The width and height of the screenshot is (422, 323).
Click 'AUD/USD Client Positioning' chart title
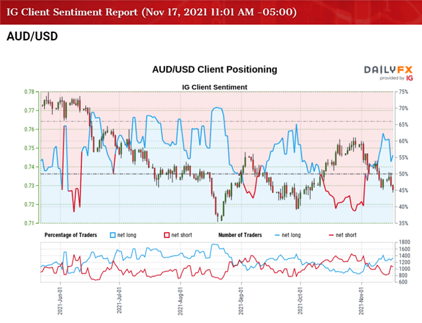pos(215,69)
